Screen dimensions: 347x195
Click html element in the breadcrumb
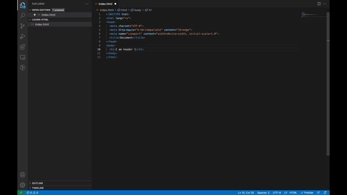[x=123, y=10]
